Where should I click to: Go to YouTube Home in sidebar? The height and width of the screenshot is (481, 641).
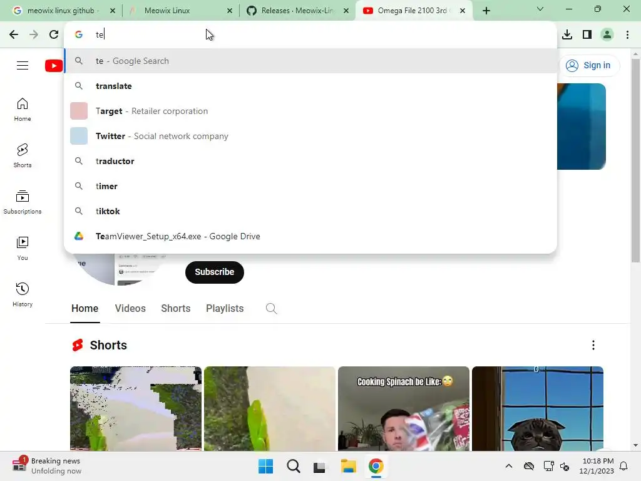click(x=23, y=110)
